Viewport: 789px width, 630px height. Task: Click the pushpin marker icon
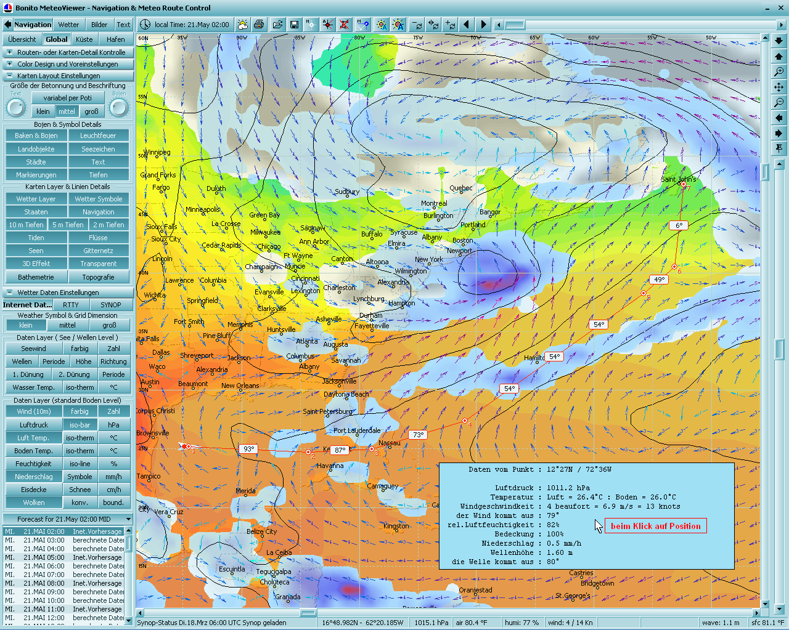779,148
